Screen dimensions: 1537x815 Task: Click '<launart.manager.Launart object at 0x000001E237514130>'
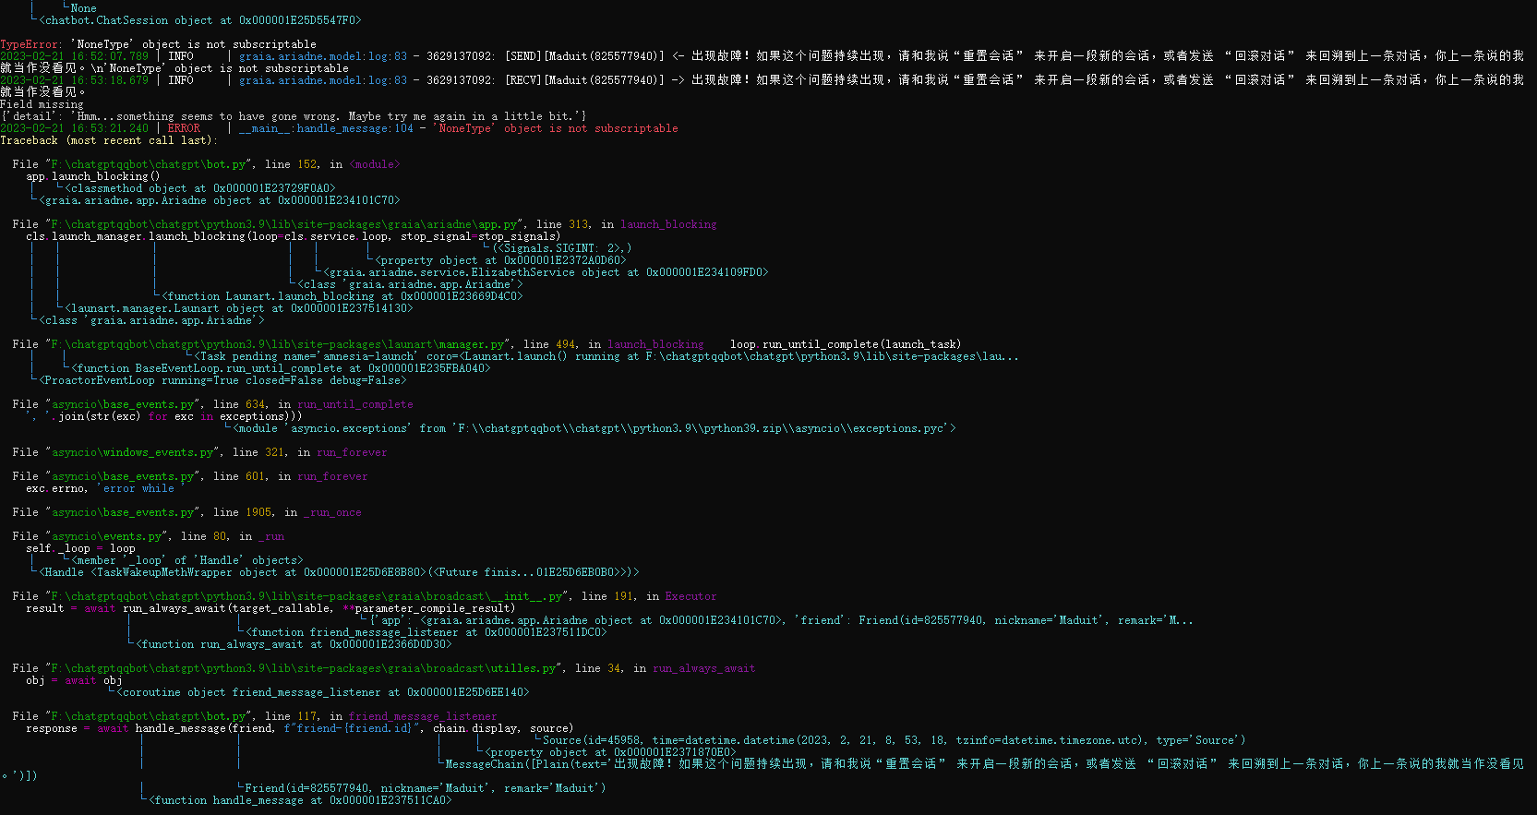[x=239, y=308]
